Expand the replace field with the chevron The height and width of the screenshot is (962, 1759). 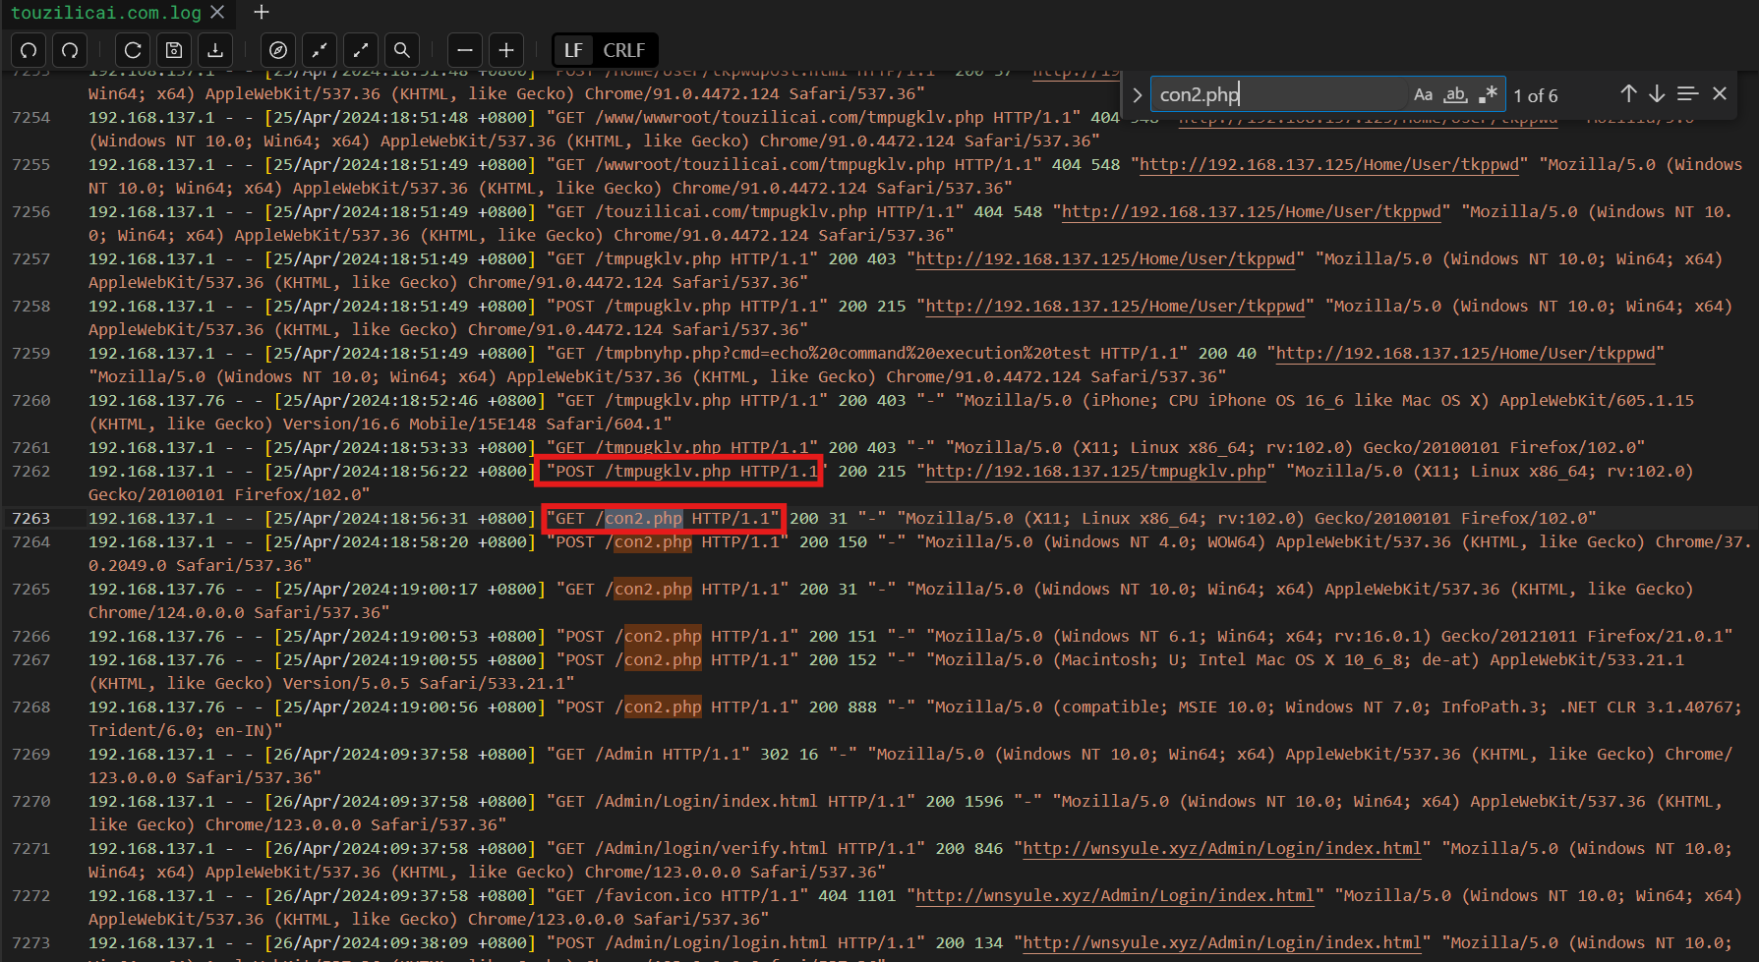point(1138,94)
